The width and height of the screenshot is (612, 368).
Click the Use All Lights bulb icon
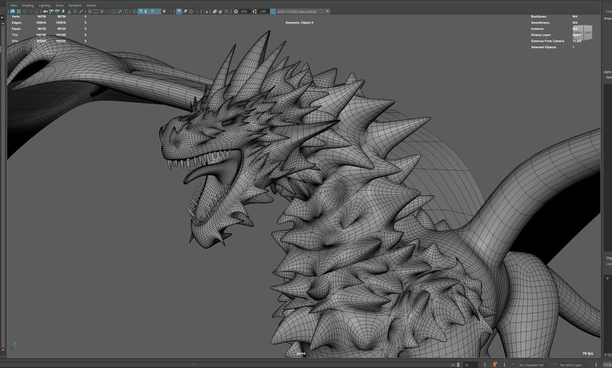(164, 11)
